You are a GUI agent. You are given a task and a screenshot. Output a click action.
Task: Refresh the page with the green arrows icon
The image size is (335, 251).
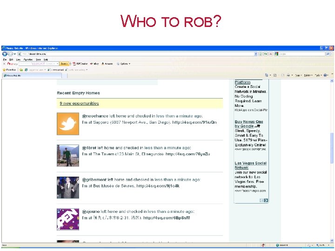tap(266, 54)
